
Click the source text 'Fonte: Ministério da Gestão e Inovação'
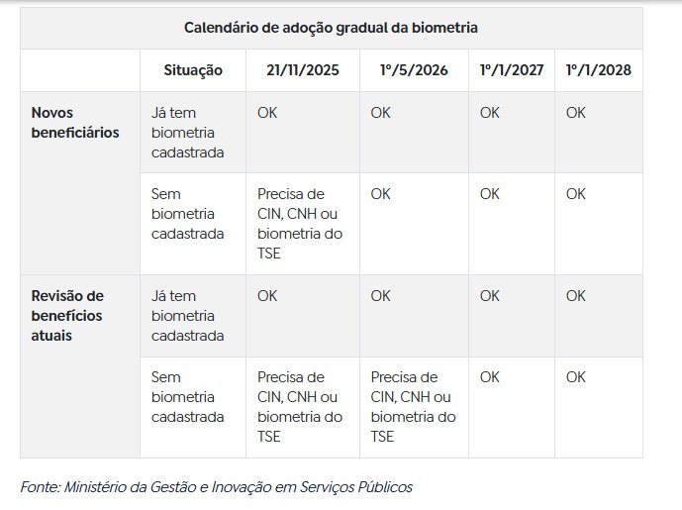click(x=216, y=487)
